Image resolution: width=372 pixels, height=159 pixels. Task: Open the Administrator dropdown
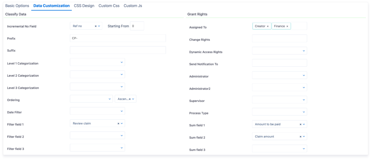pos(279,75)
